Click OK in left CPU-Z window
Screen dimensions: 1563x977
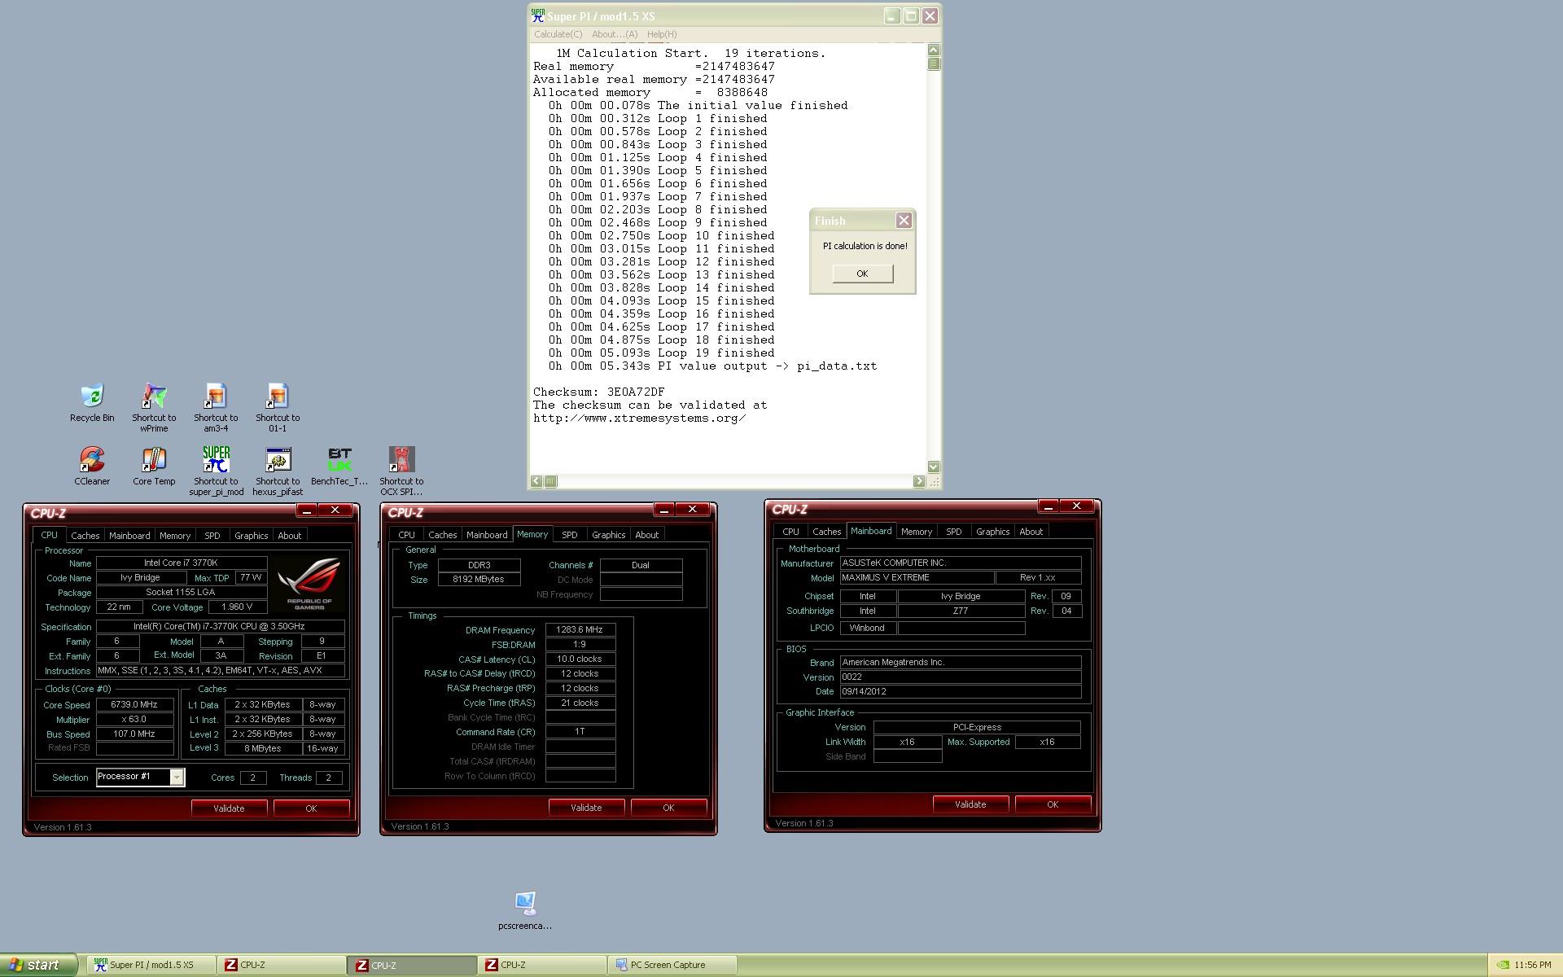coord(311,808)
